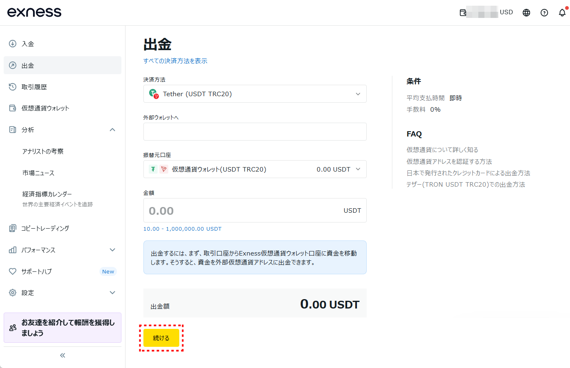Switch to the 出金 withdrawal menu item

29,65
